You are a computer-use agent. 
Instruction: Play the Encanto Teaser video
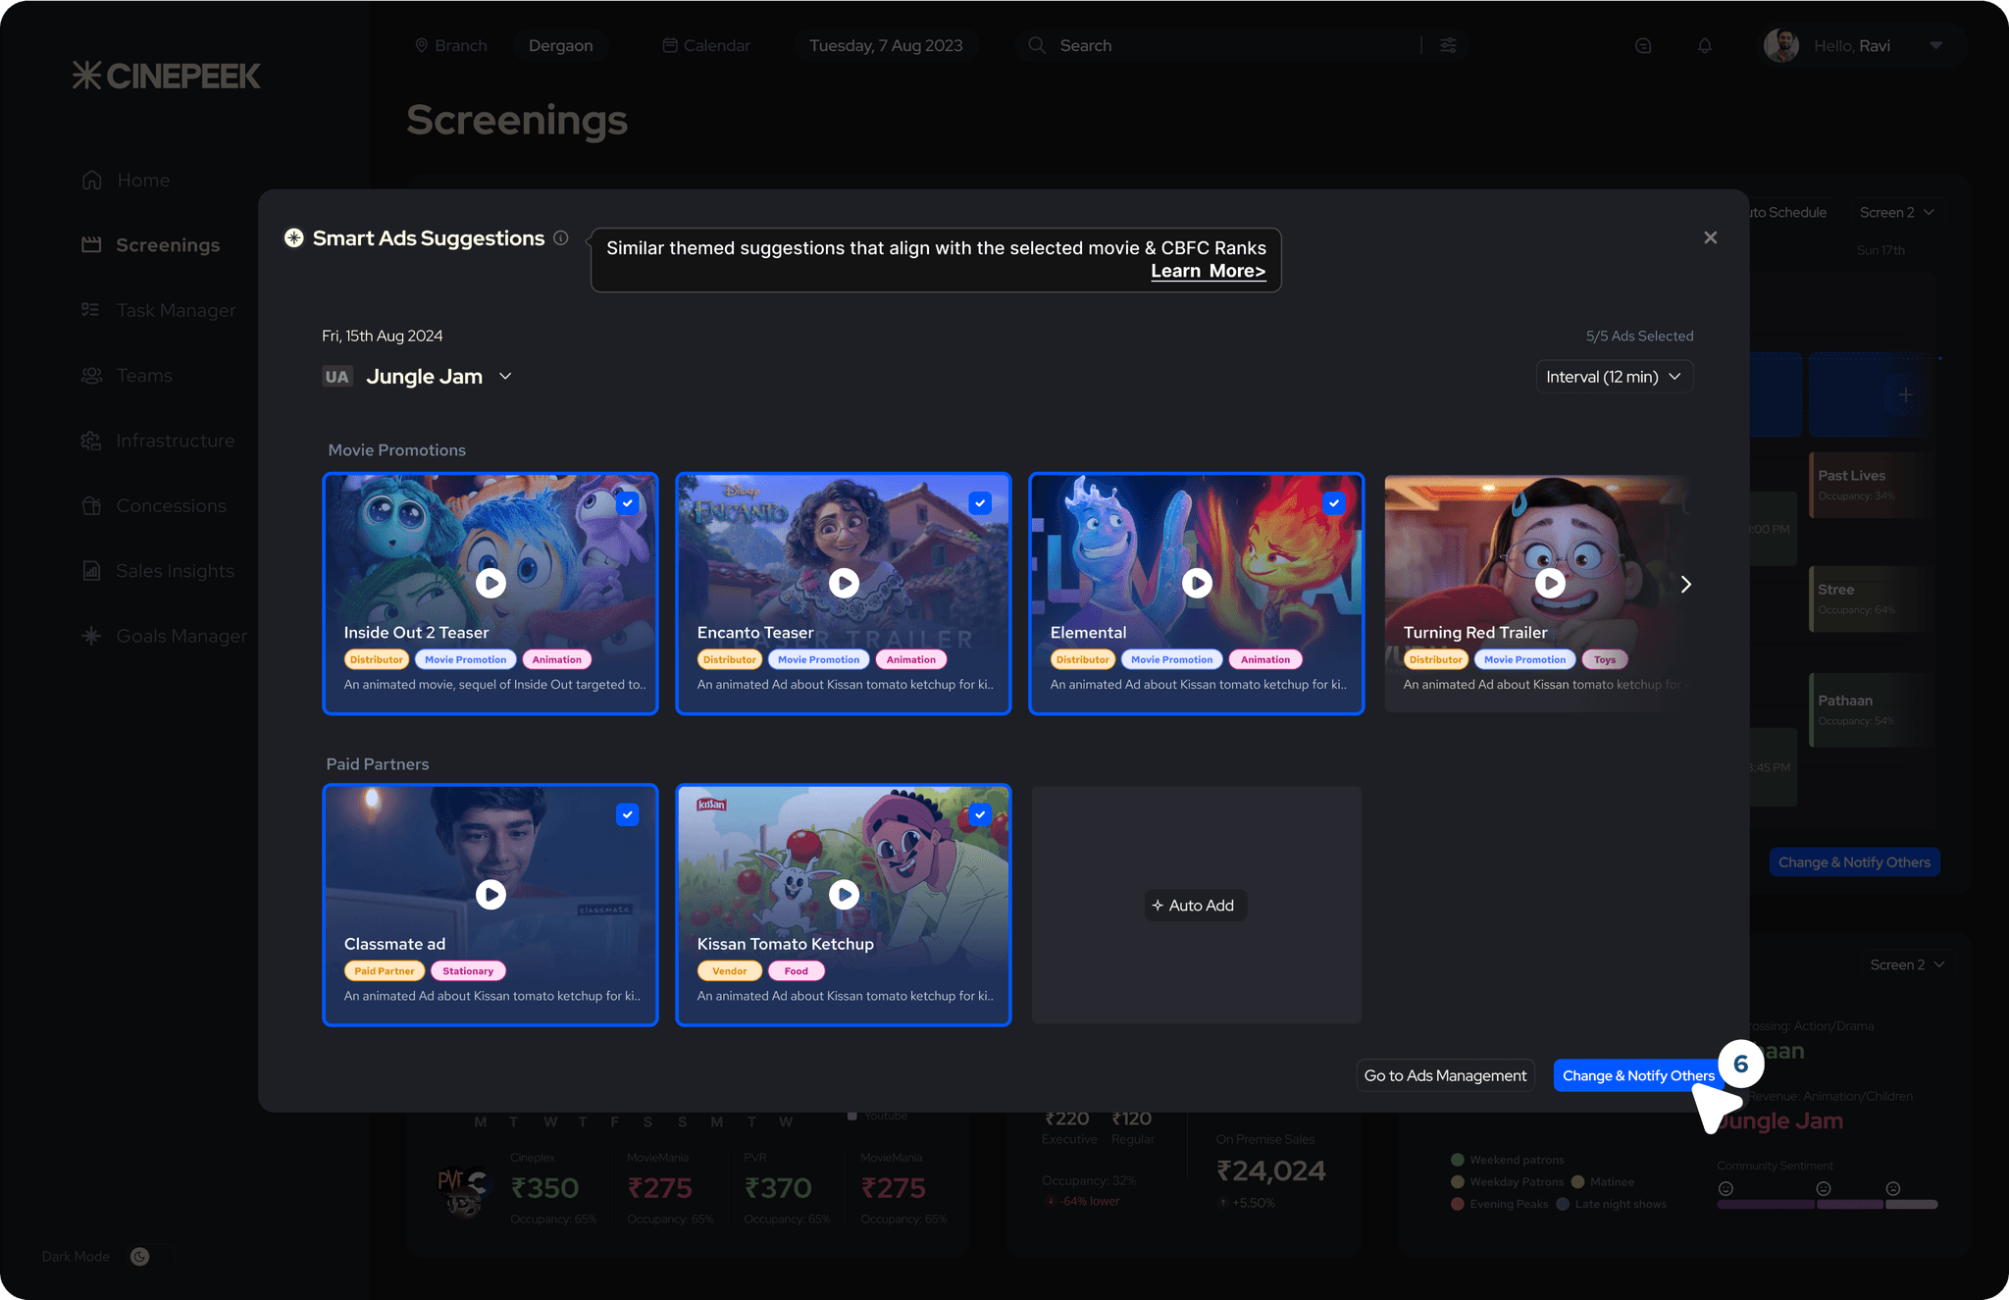click(844, 584)
